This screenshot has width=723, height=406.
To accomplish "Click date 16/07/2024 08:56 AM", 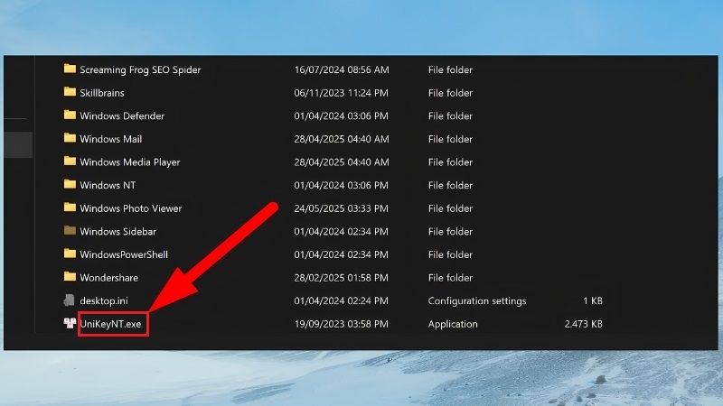I will [x=342, y=69].
